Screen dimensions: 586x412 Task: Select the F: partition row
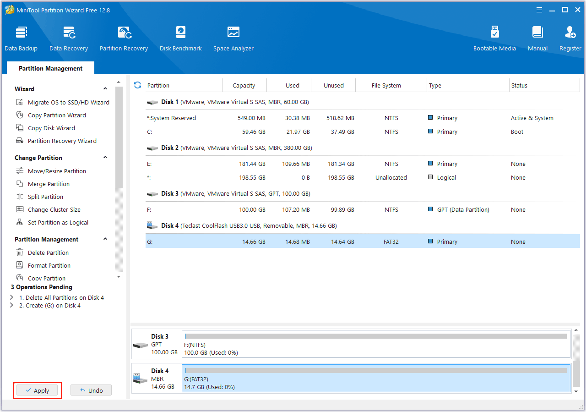(x=363, y=209)
